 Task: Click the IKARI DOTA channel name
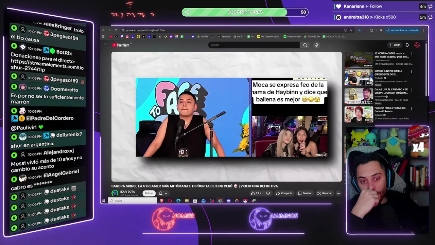pyautogui.click(x=127, y=192)
